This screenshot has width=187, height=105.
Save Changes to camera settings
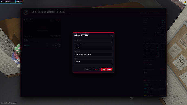107,69
